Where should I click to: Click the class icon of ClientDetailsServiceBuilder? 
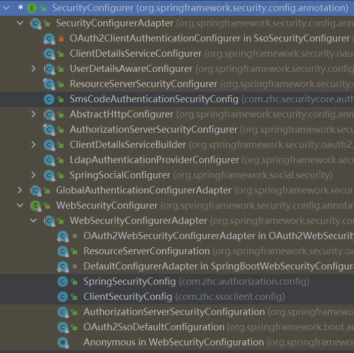(49, 145)
